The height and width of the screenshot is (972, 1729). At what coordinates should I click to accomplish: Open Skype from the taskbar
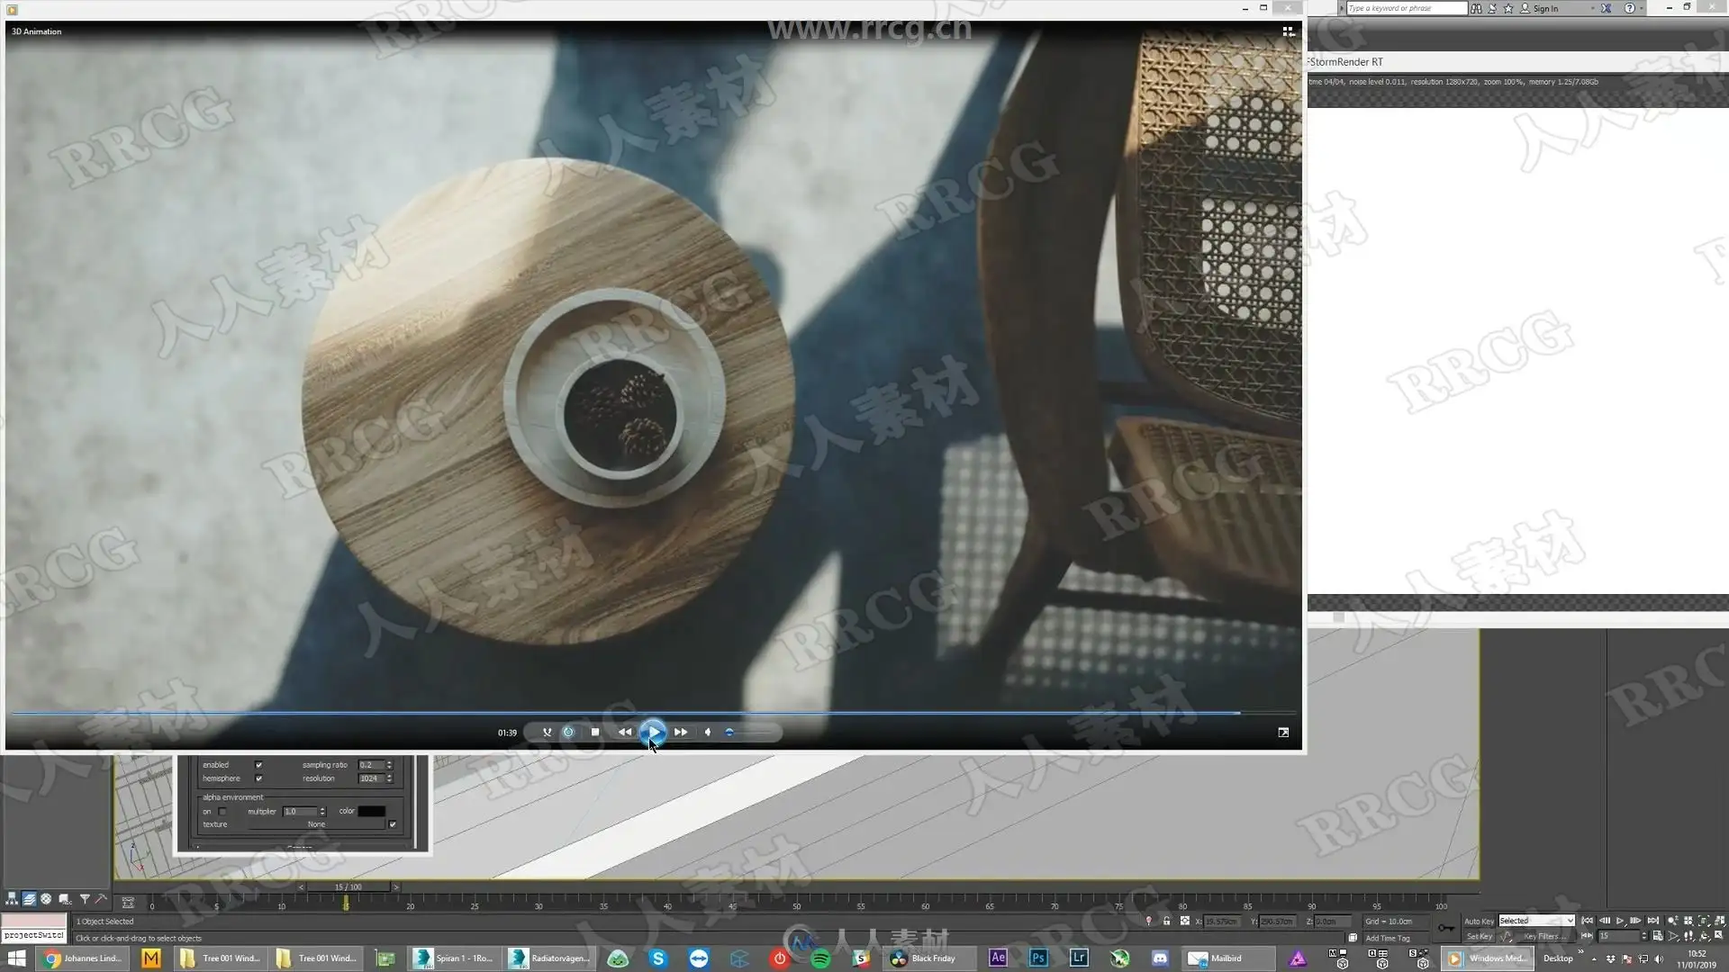(x=658, y=958)
